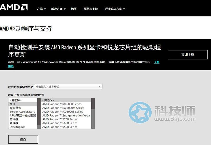Choose AMD Radeon RX 6000S Series
Screen dimensions: 211x145
pos(66,111)
